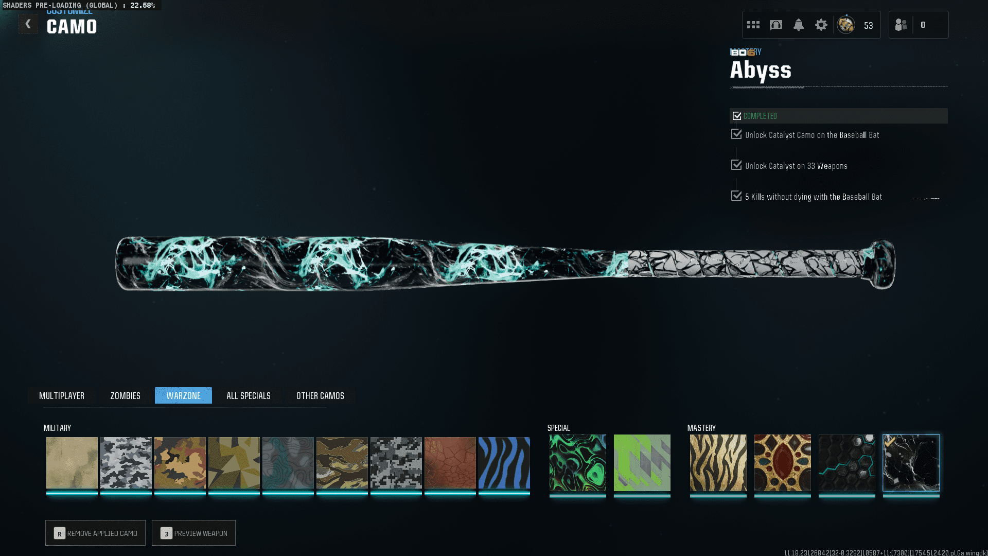Click the R key icon on Remove Camo
988x556 pixels.
point(60,533)
